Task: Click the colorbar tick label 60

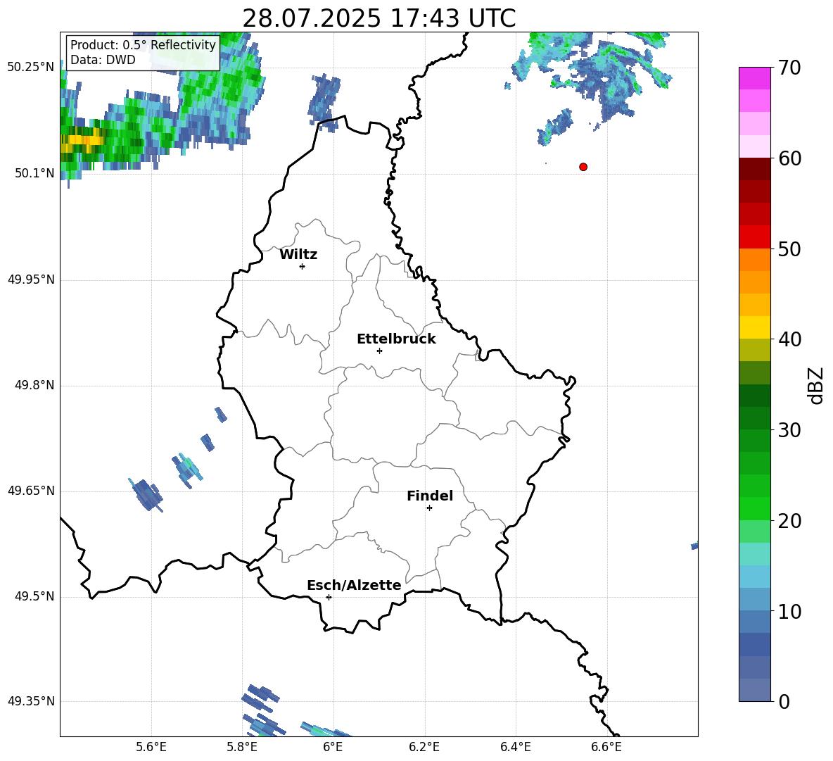Action: (789, 158)
